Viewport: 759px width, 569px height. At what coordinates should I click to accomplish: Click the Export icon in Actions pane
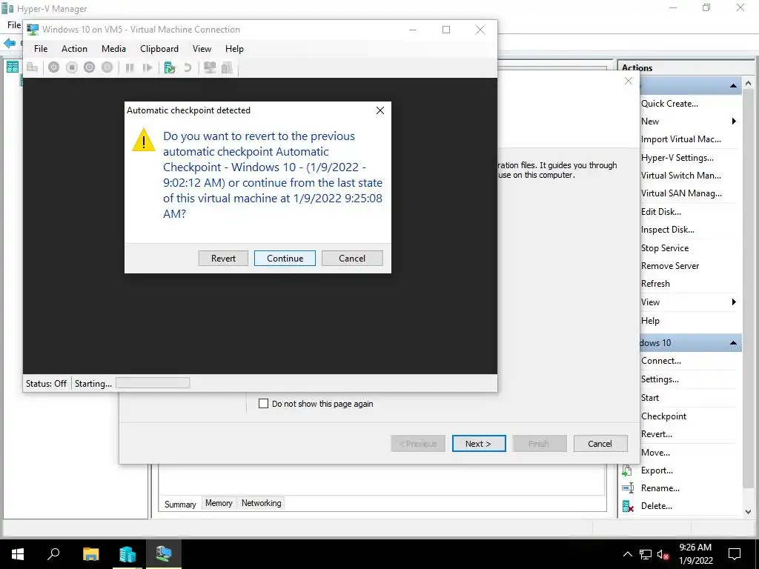[627, 470]
